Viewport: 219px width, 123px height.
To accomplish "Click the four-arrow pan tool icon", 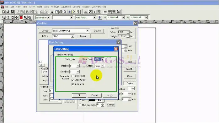I will [x=17, y=18].
